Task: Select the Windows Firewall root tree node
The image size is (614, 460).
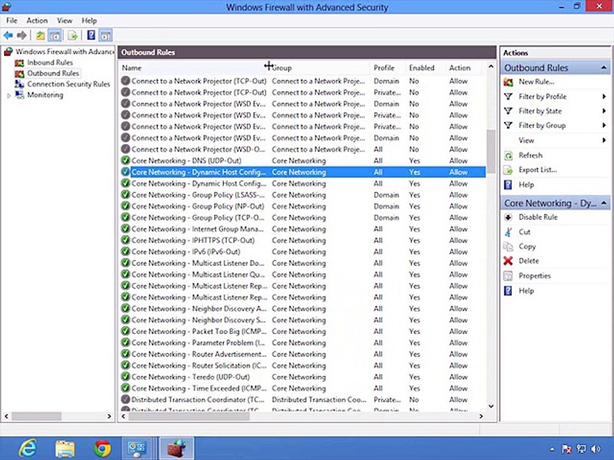Action: click(64, 52)
